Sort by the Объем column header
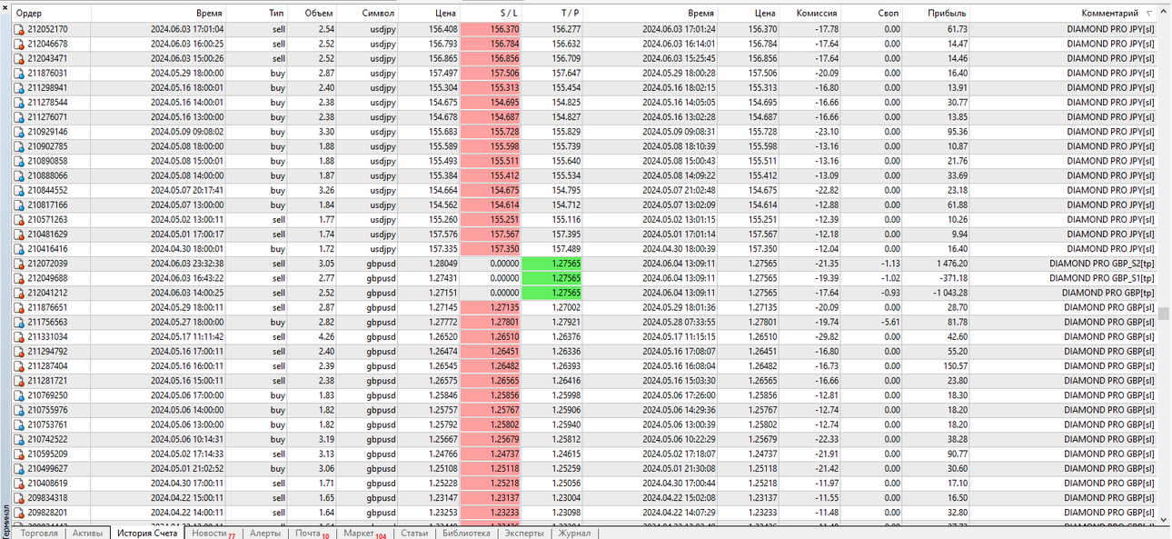 [313, 14]
